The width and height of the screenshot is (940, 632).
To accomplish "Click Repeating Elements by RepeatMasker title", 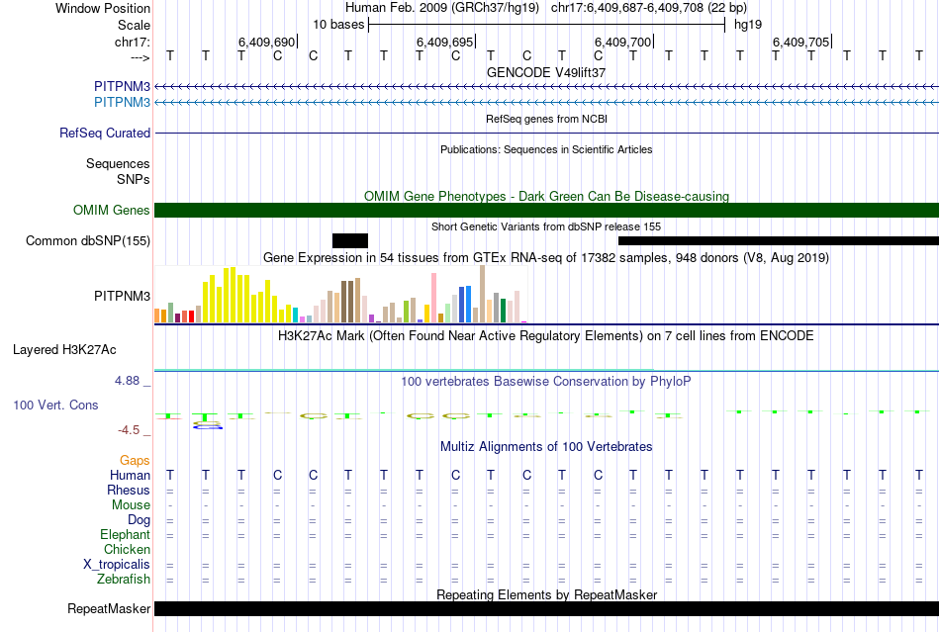I will pyautogui.click(x=546, y=594).
